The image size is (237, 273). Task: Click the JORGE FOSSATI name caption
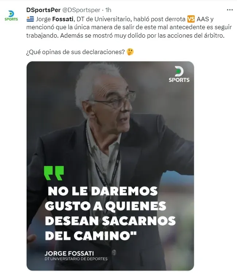tap(69, 253)
